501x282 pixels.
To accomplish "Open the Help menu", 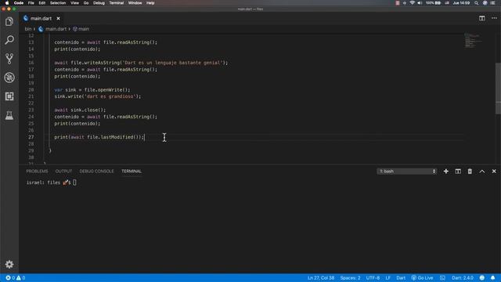I will 150,3.
